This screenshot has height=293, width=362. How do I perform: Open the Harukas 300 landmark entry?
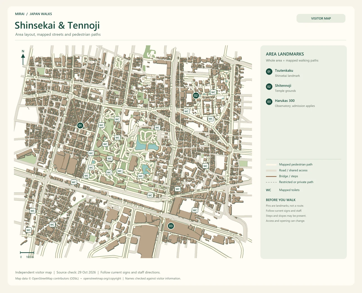pos(285,101)
